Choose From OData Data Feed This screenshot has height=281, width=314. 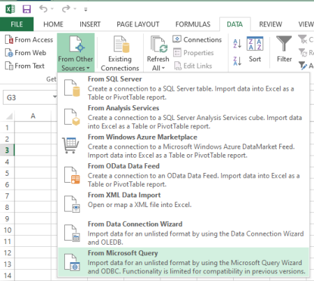(184, 175)
